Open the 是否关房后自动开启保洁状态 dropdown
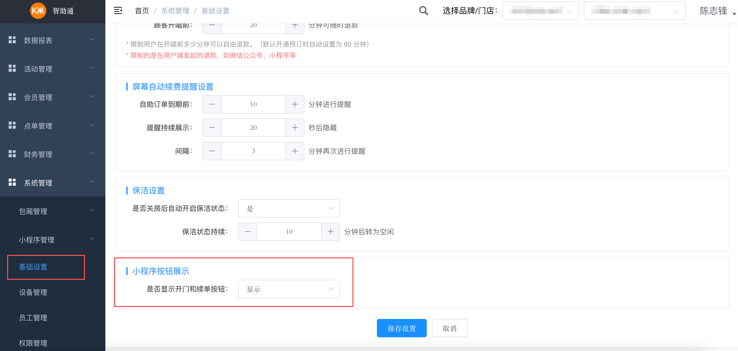Image resolution: width=738 pixels, height=351 pixels. 289,208
